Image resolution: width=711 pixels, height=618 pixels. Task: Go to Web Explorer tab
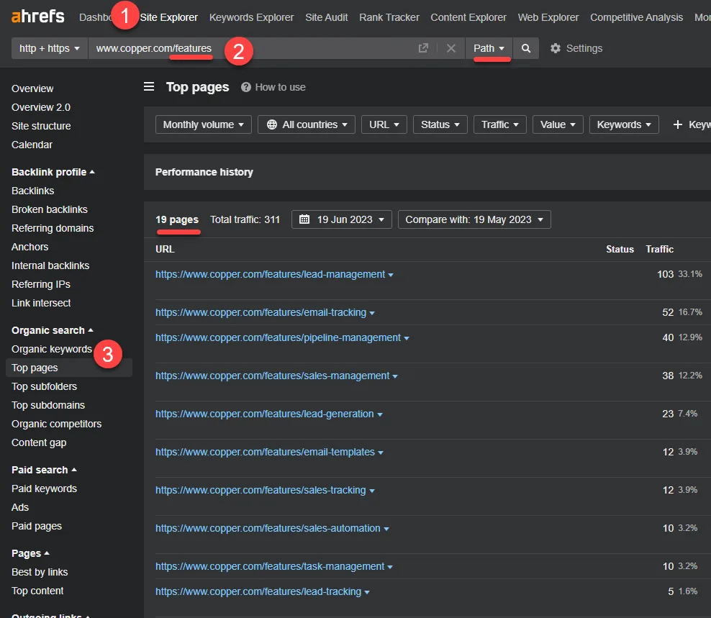pyautogui.click(x=548, y=17)
